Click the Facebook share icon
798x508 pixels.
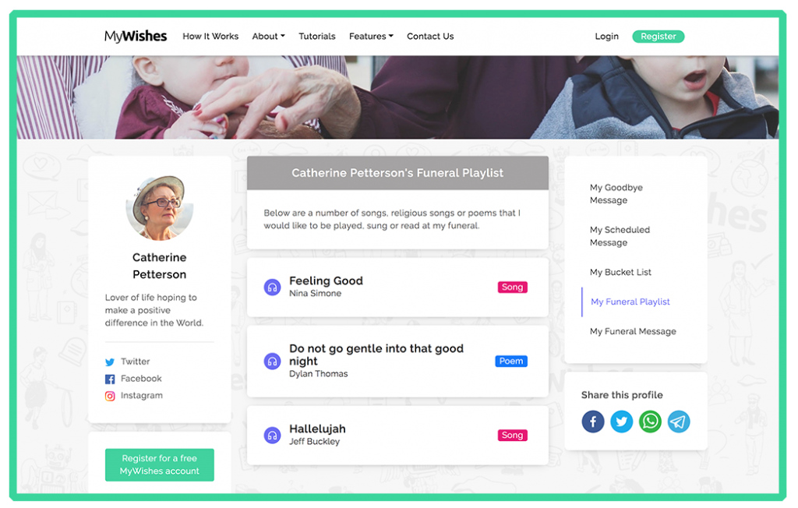[x=592, y=422]
